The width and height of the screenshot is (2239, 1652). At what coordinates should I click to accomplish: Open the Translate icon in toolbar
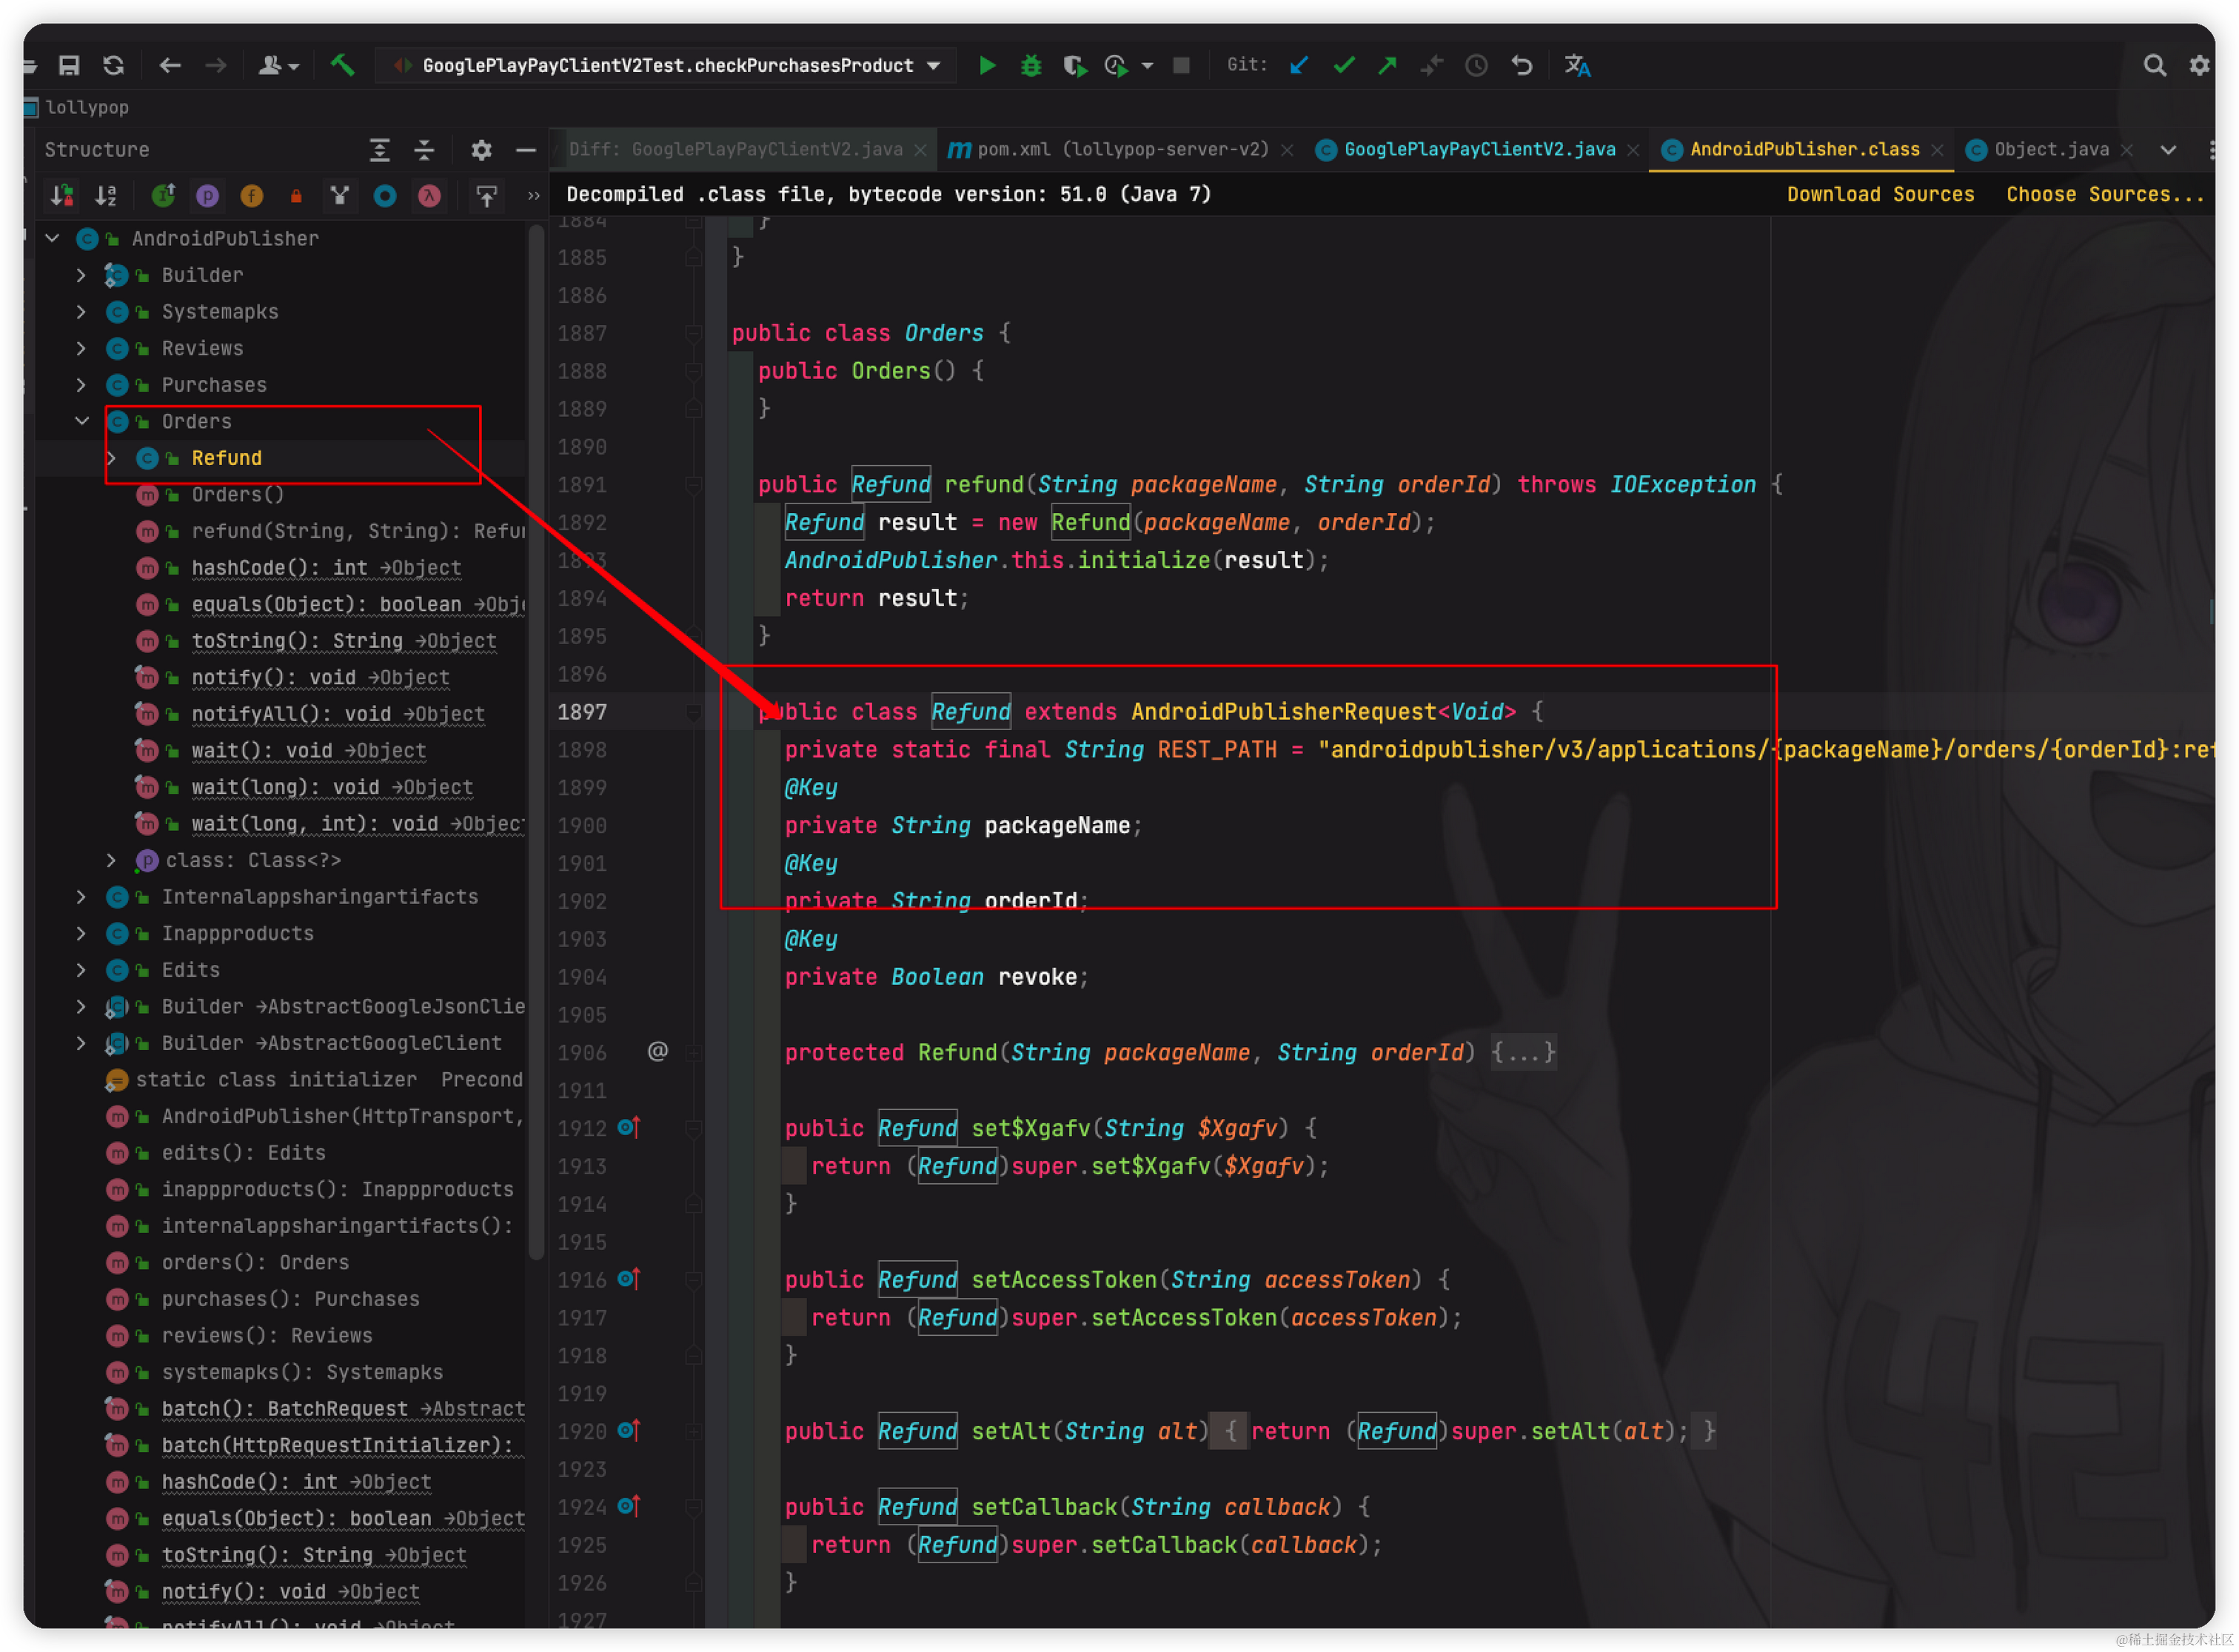[1577, 66]
